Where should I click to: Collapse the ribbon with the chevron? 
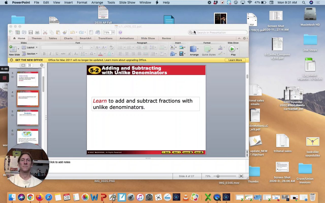(239, 38)
